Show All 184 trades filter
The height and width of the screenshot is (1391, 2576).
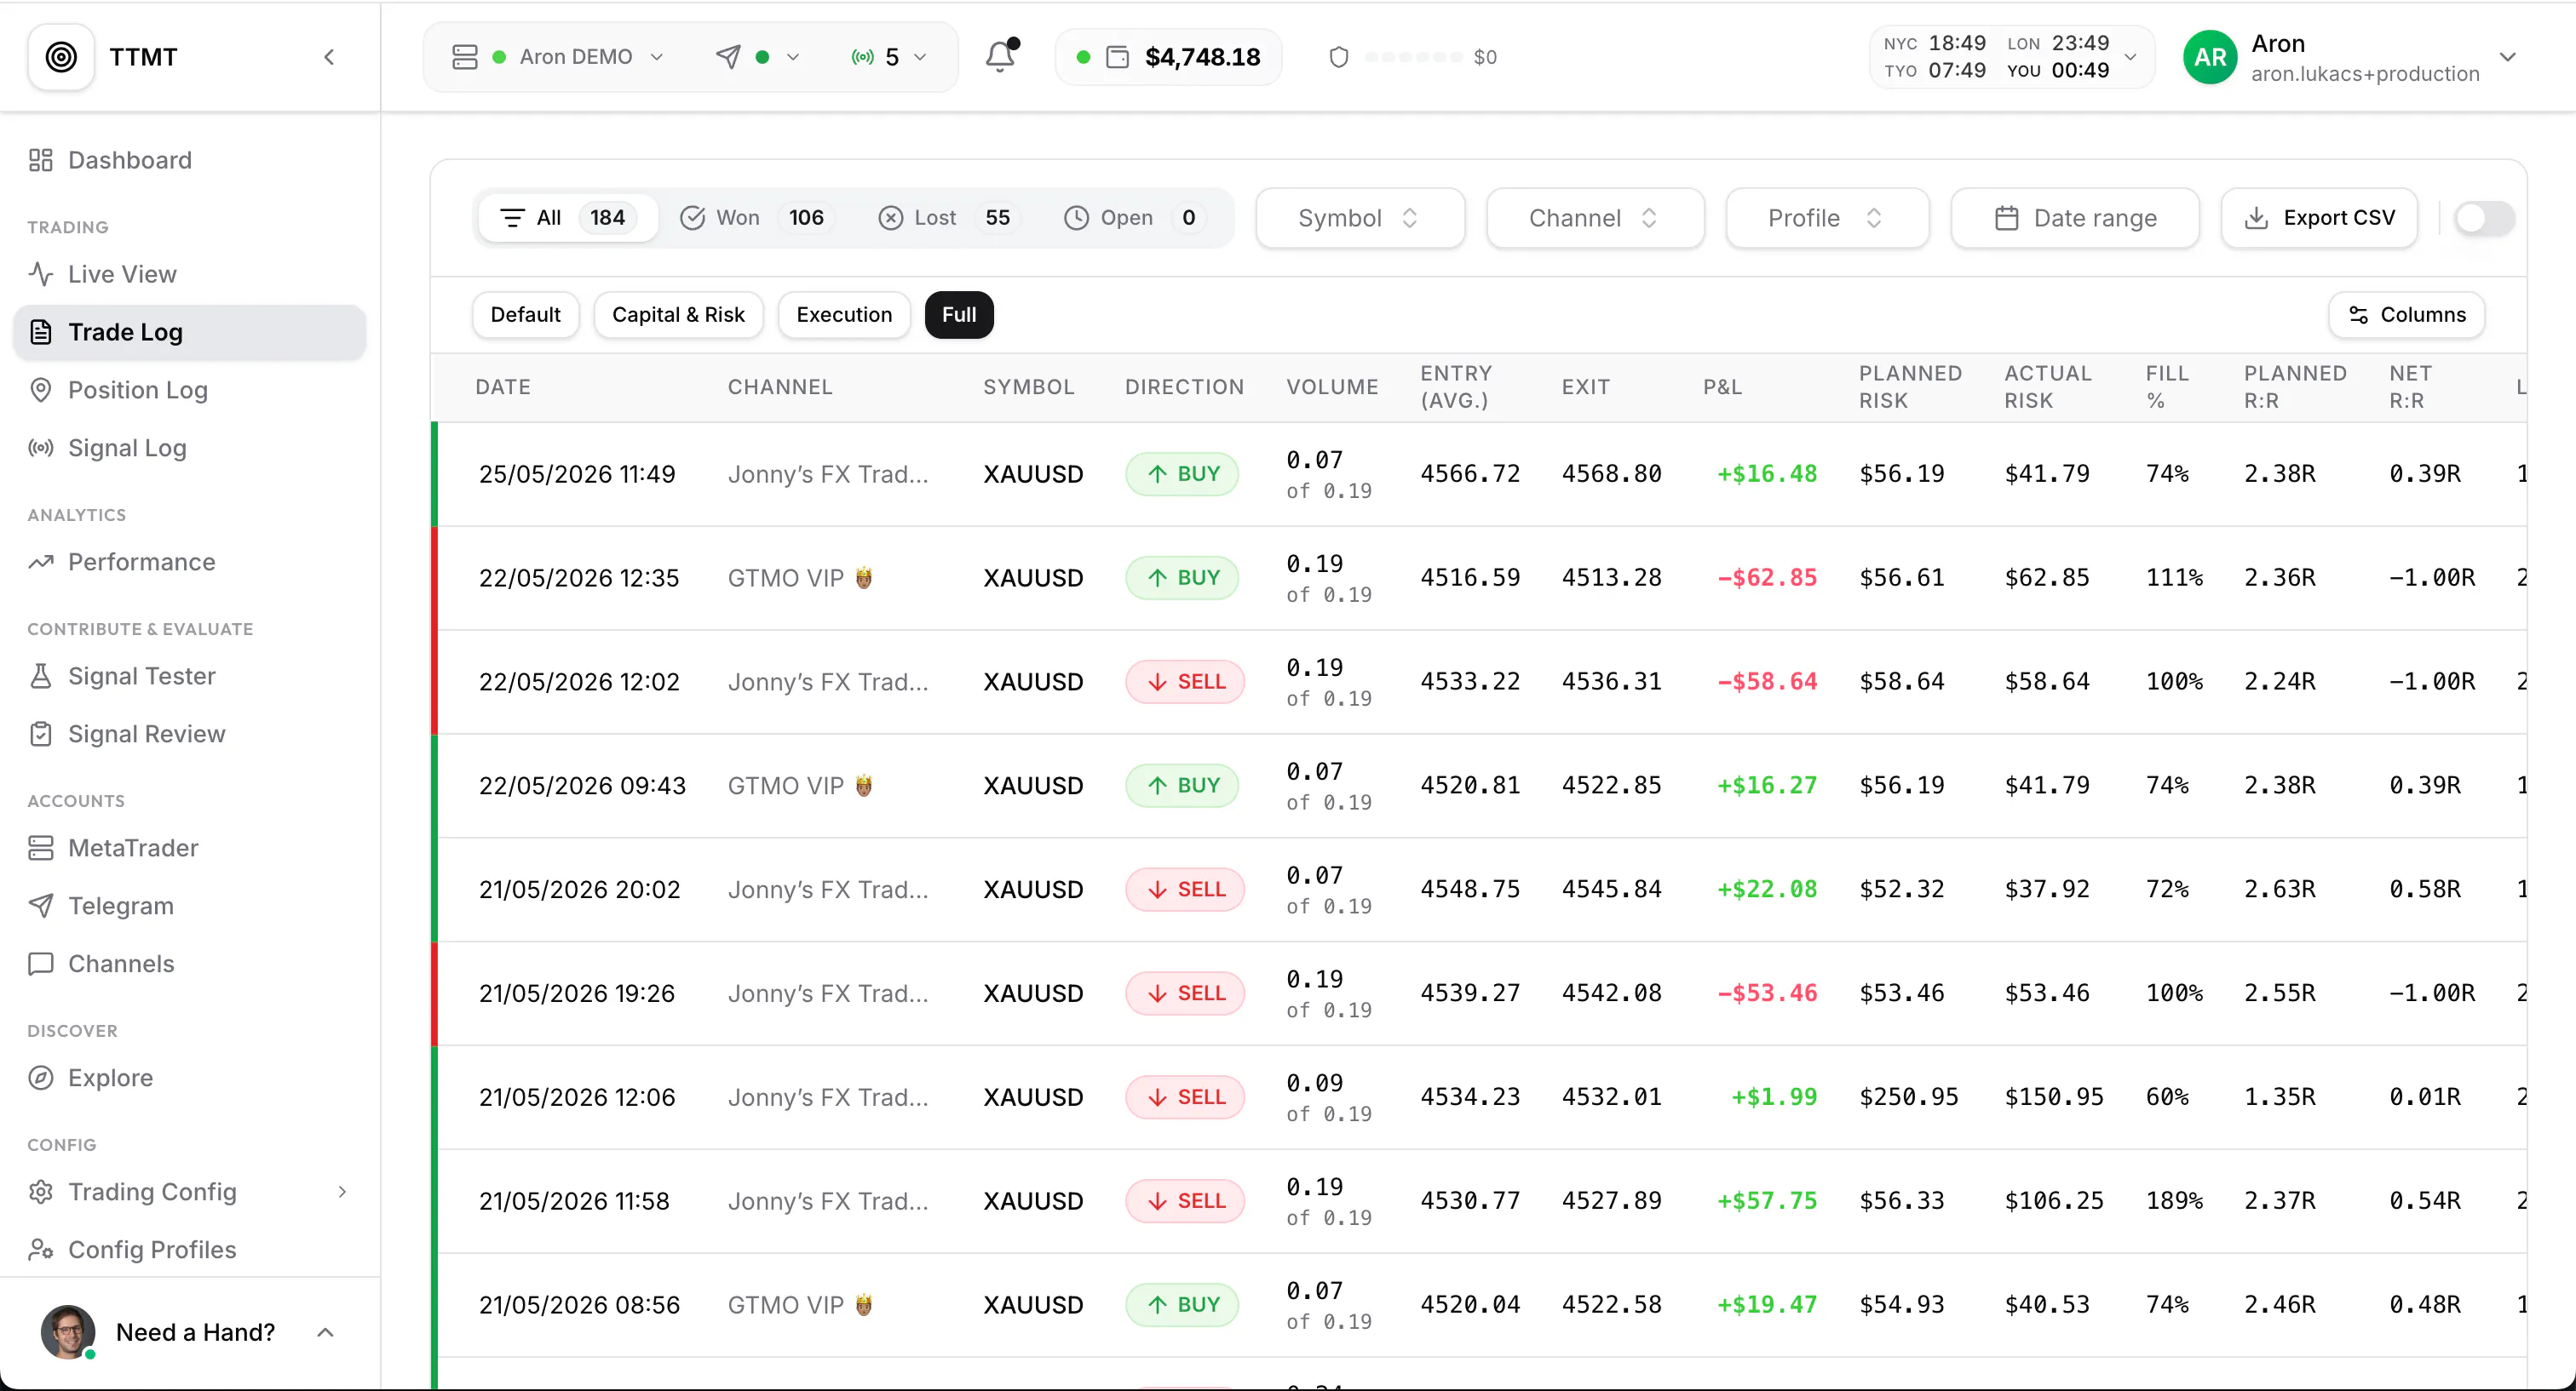click(567, 218)
